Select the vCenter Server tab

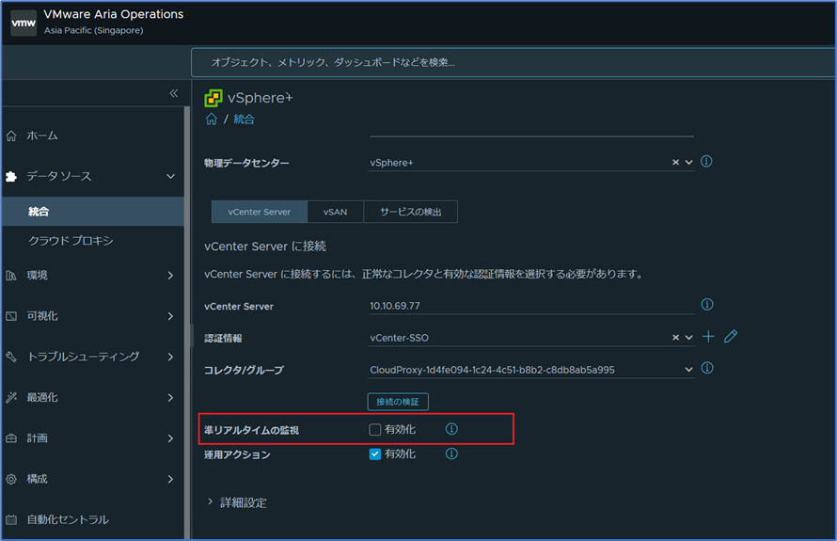pyautogui.click(x=260, y=212)
